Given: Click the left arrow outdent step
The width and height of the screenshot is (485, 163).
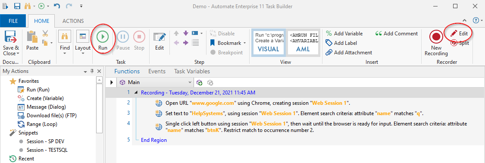Looking at the screenshot, I should click(176, 43).
